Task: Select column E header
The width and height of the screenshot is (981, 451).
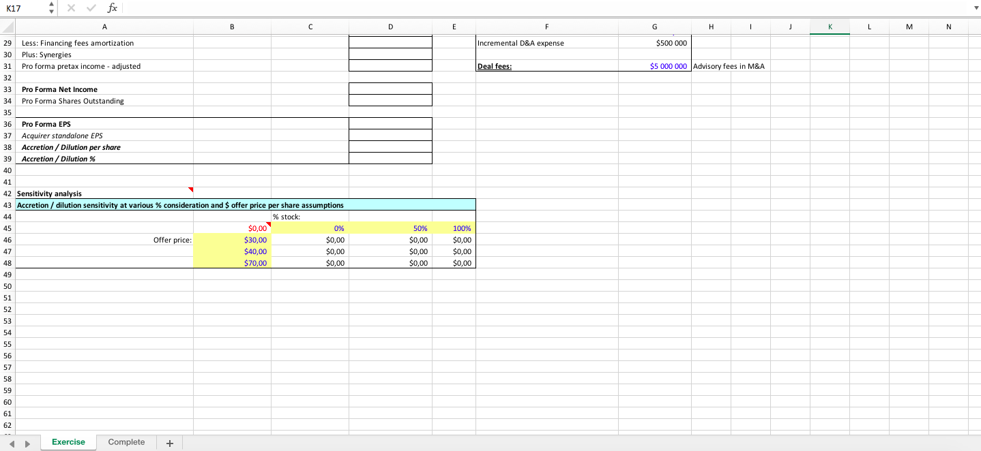Action: click(x=454, y=27)
